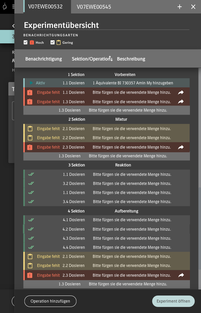Click share arrow on 1.3 Dosieren warning row
This screenshot has width=201, height=313.
(181, 102)
